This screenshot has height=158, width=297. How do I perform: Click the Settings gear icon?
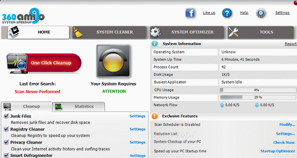point(261,13)
